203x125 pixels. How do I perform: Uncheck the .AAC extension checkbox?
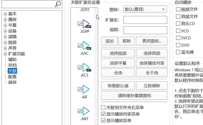80,45
